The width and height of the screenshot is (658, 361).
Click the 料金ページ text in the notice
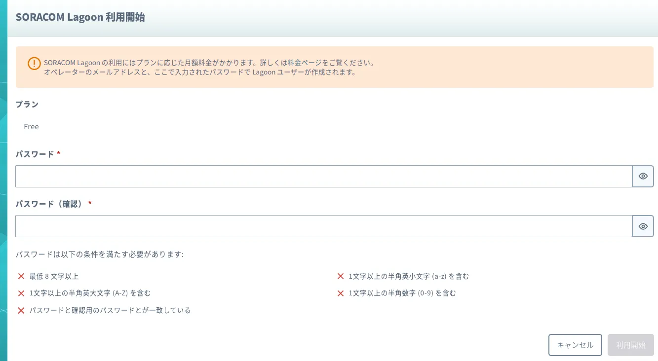(307, 63)
